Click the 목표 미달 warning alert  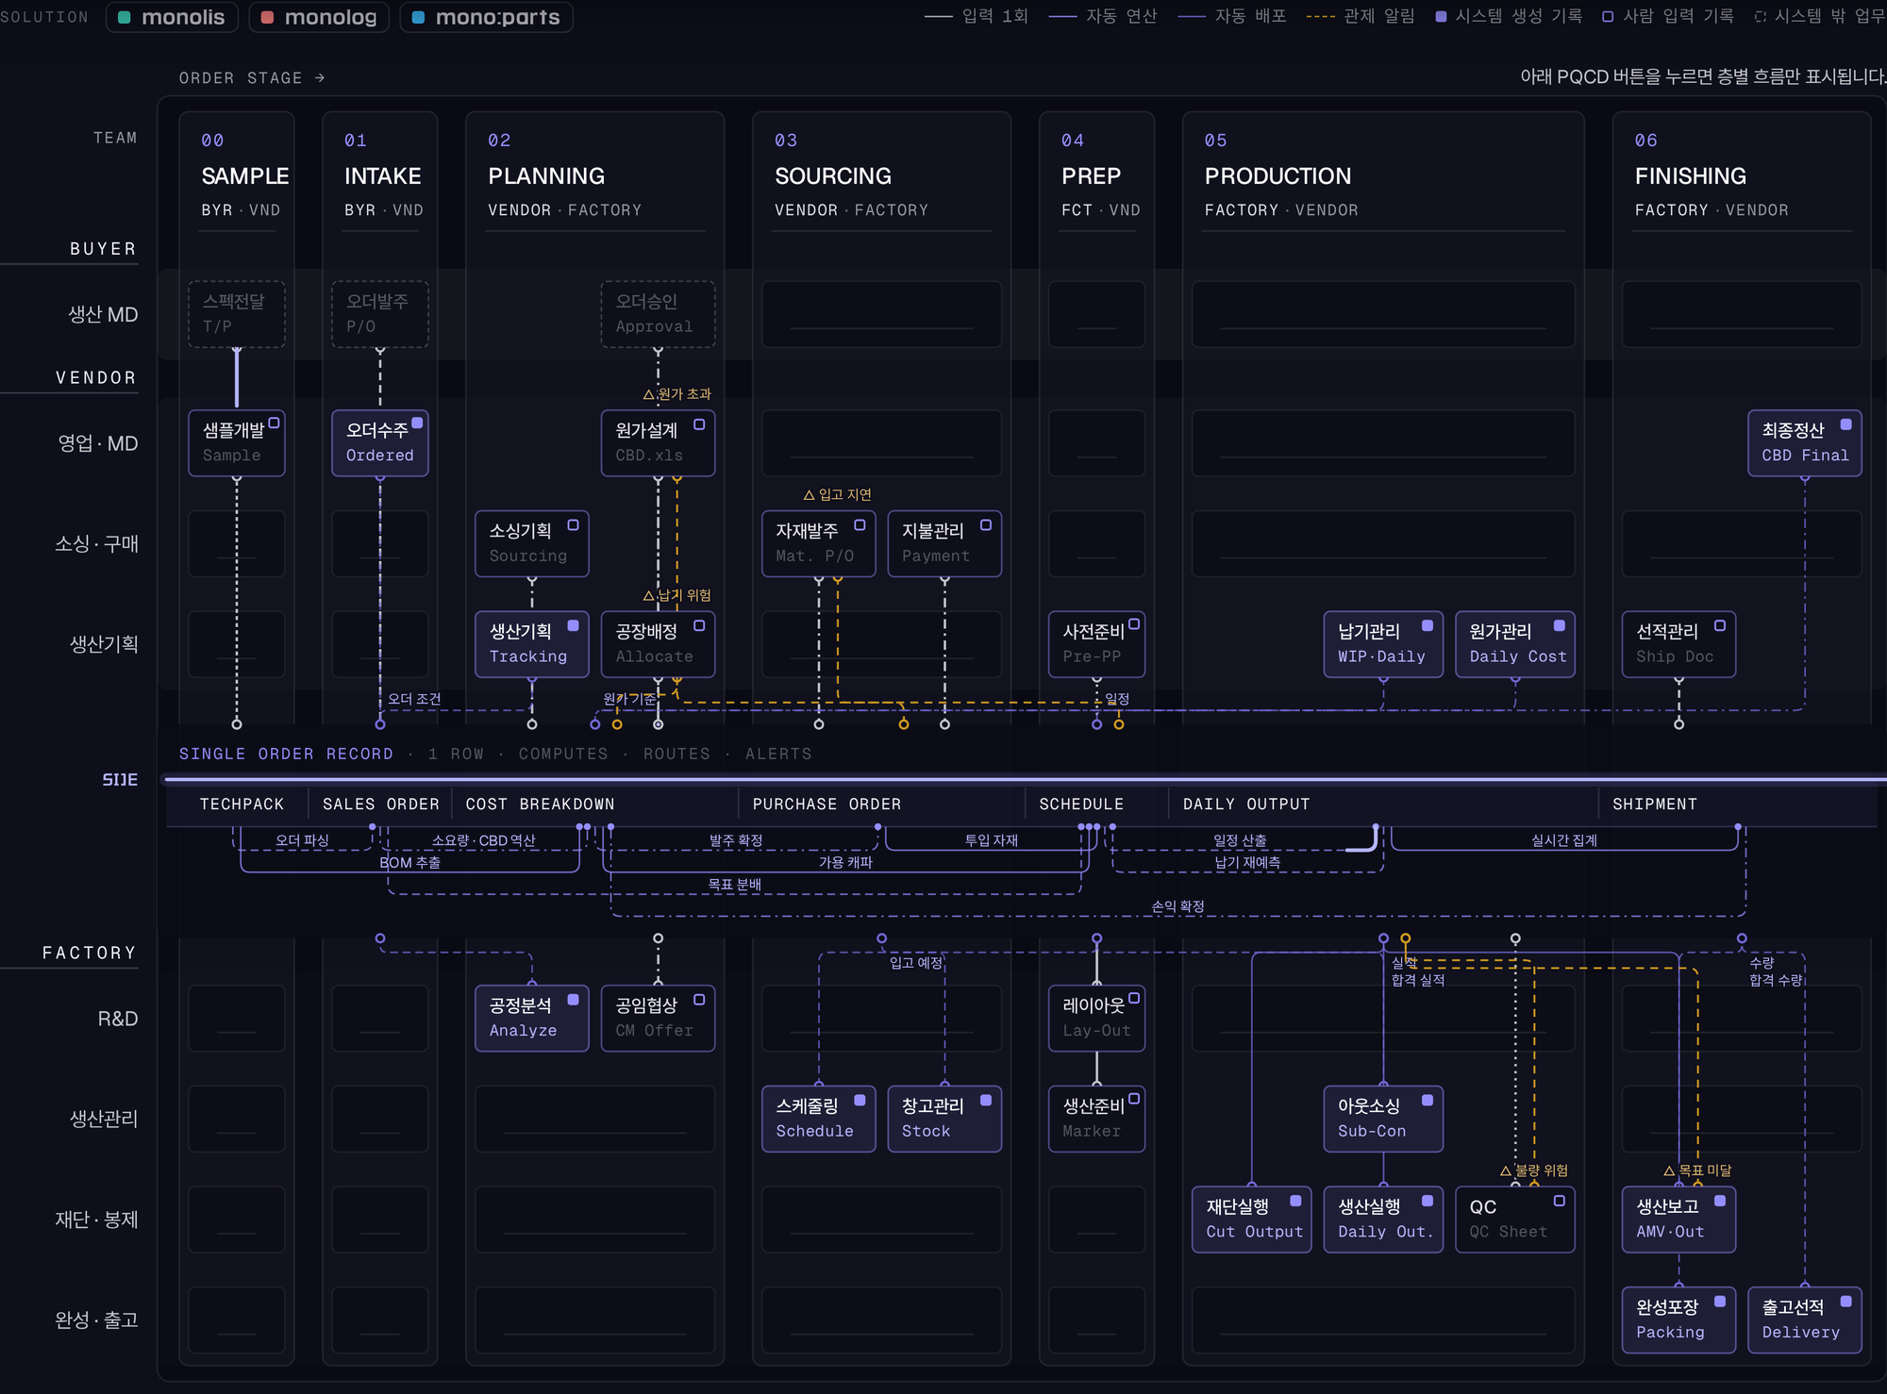coord(1697,1170)
